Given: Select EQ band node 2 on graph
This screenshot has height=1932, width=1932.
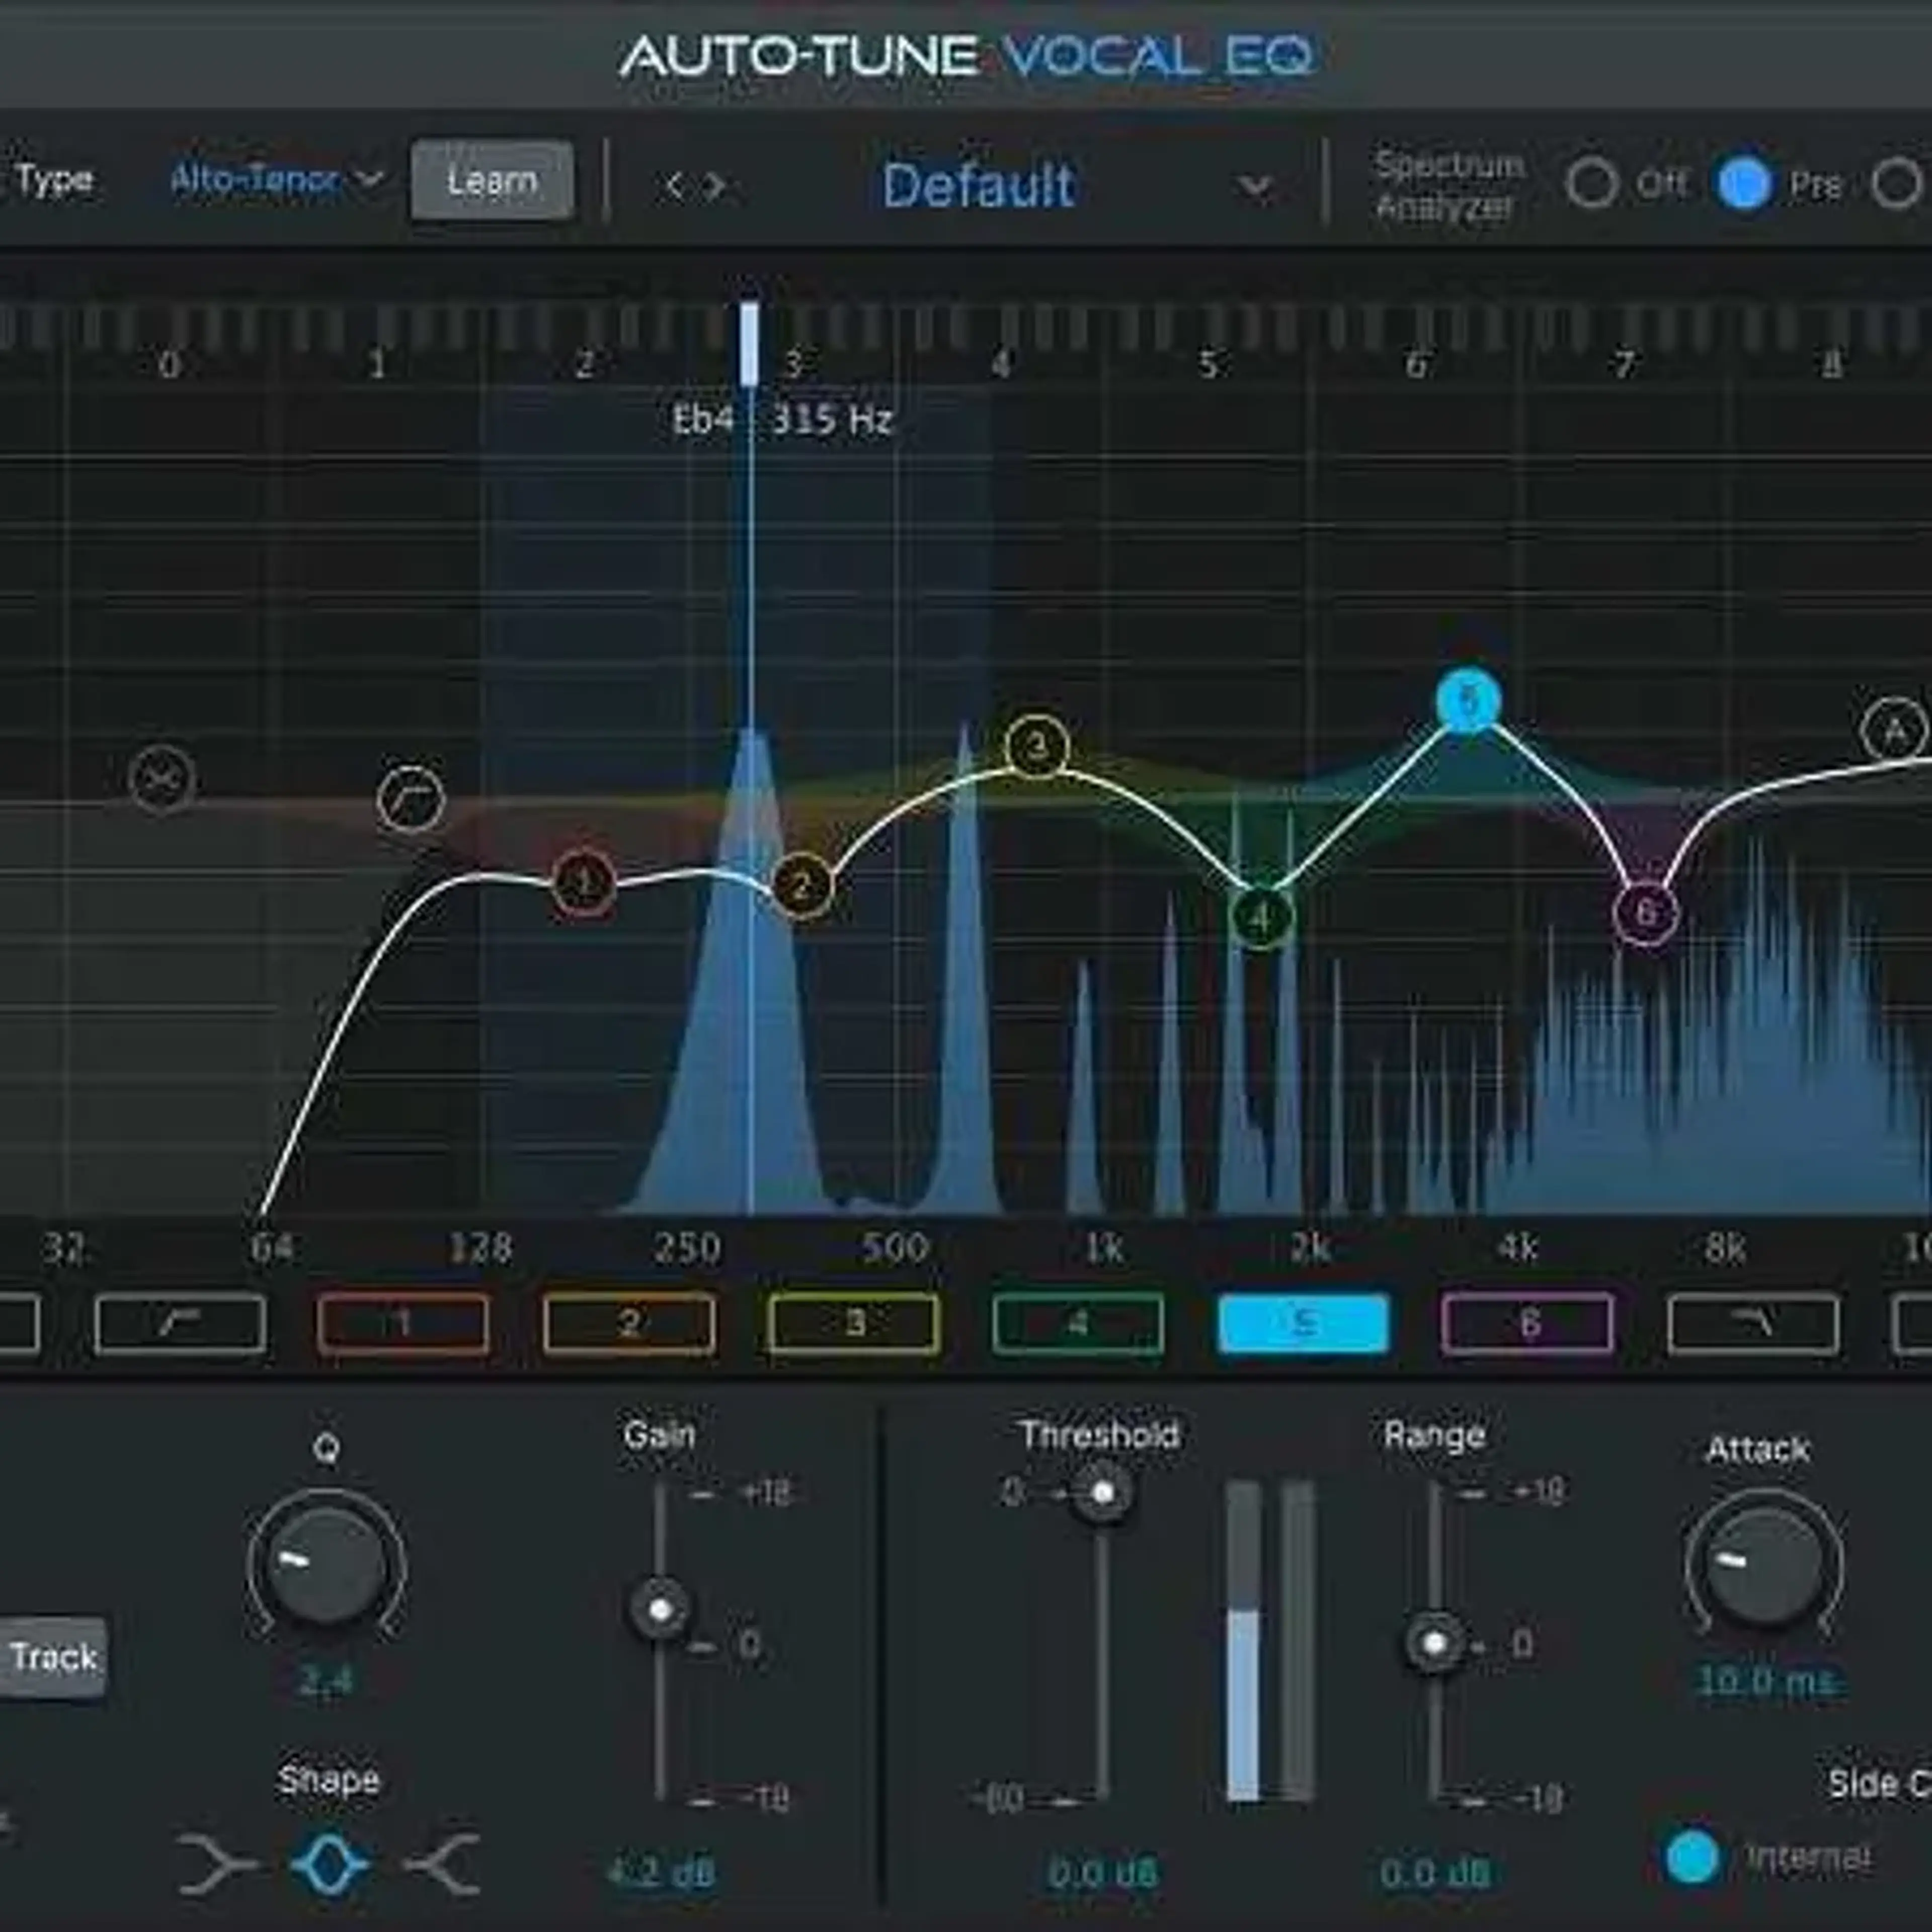Looking at the screenshot, I should click(802, 886).
